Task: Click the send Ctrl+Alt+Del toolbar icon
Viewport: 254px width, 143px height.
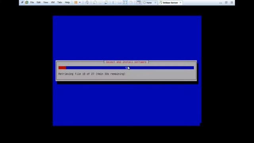Action: pos(87,2)
